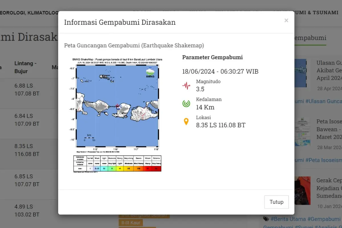Select the date 18/06/2024 - 06:30:27 WIB text
342x228 pixels.
click(x=220, y=71)
